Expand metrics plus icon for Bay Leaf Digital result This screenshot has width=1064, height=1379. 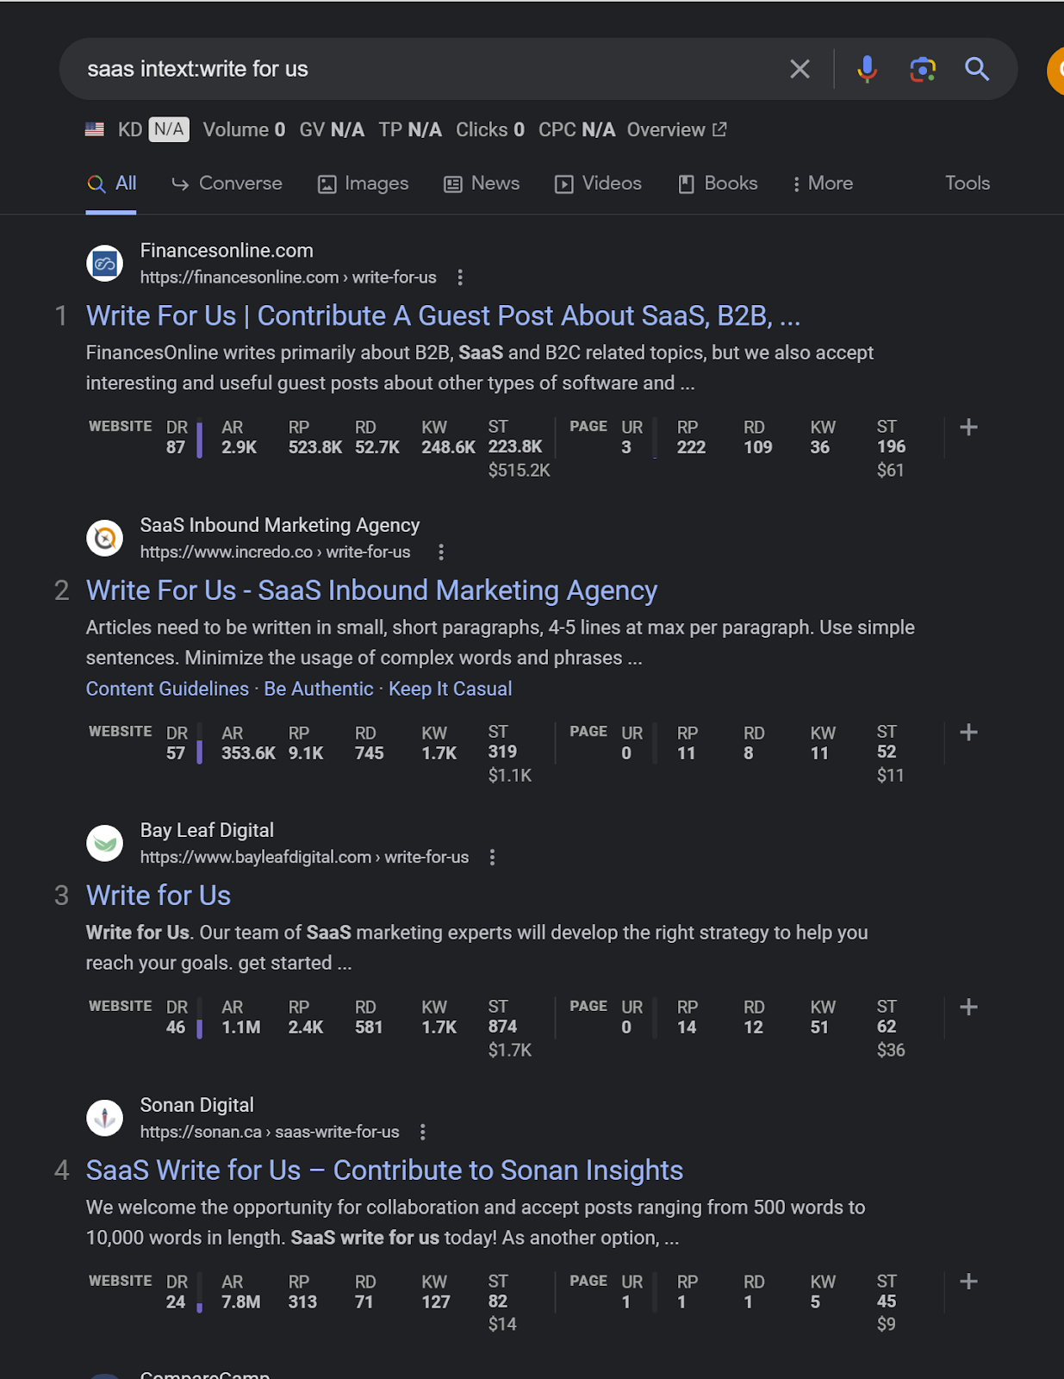point(968,1007)
